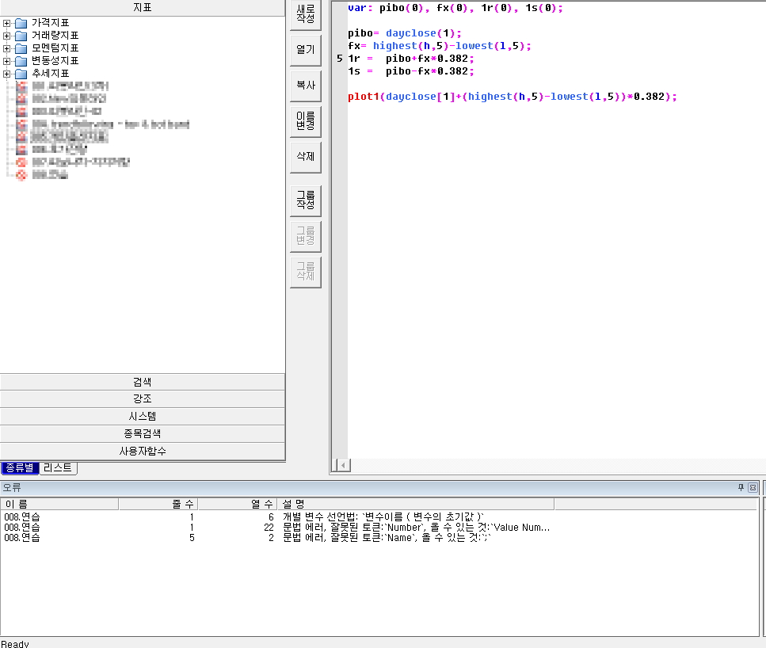
Task: Select the 종류별 tab
Action: tap(20, 468)
